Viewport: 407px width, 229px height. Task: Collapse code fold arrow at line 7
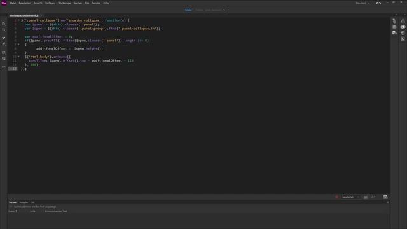(18, 45)
